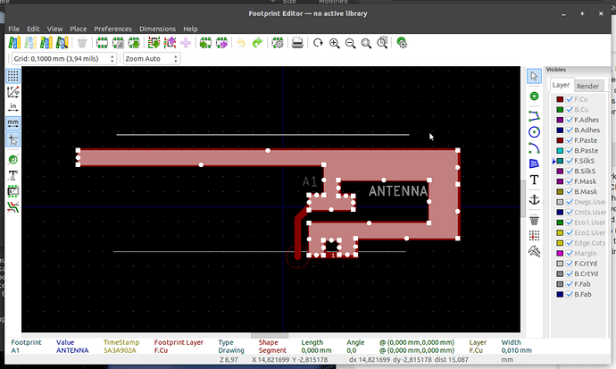Click the F.Cu red color swatch
The width and height of the screenshot is (616, 369).
[560, 99]
